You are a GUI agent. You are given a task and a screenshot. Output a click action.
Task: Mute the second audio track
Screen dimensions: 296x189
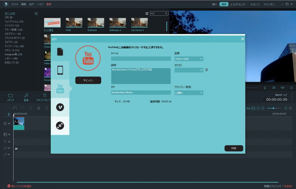pos(9,154)
